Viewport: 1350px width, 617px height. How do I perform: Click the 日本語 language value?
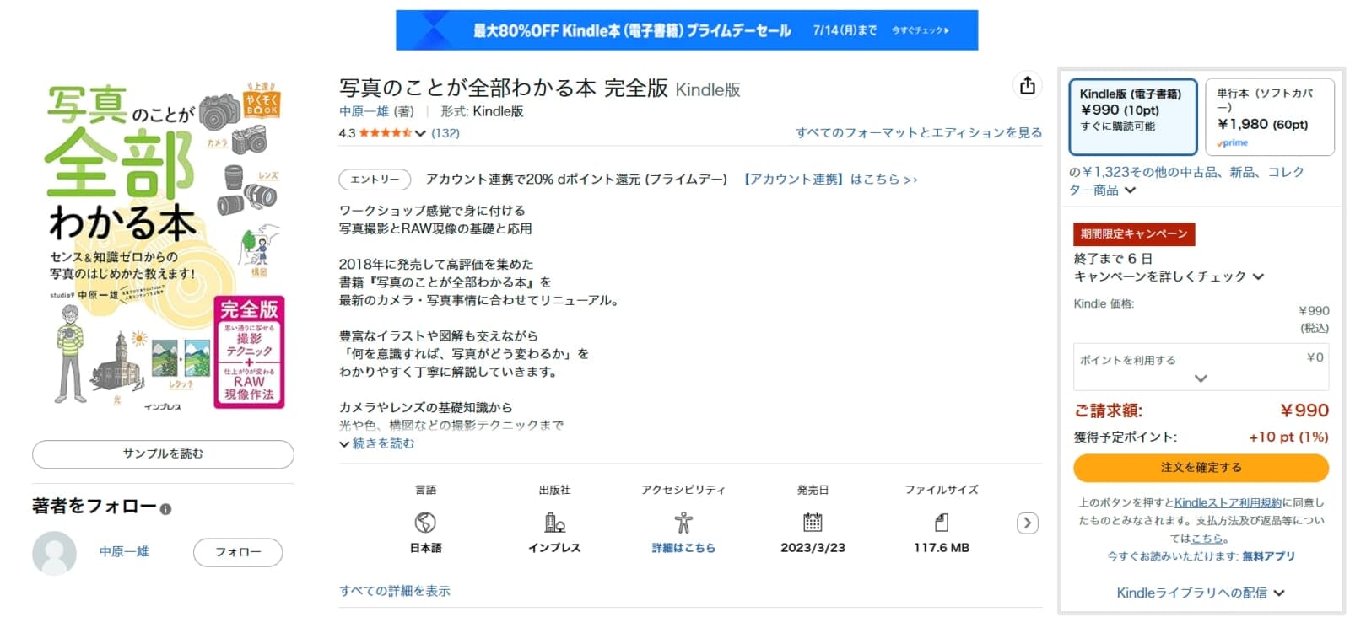425,548
